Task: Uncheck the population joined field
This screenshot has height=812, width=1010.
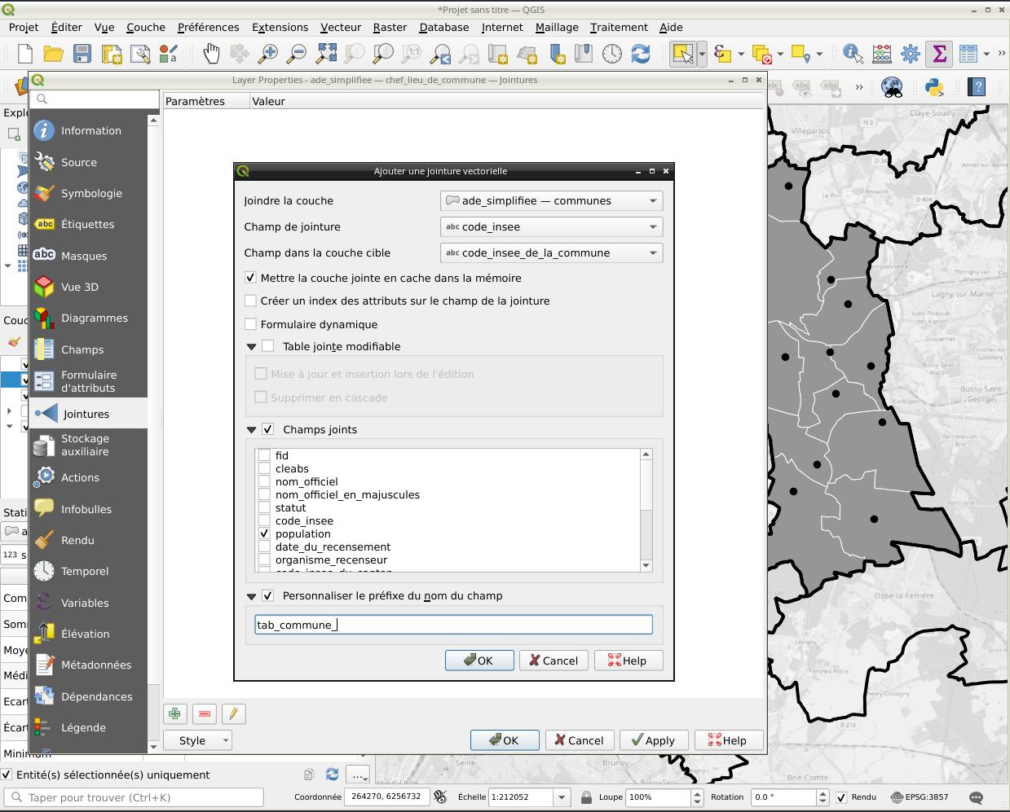Action: coord(264,533)
